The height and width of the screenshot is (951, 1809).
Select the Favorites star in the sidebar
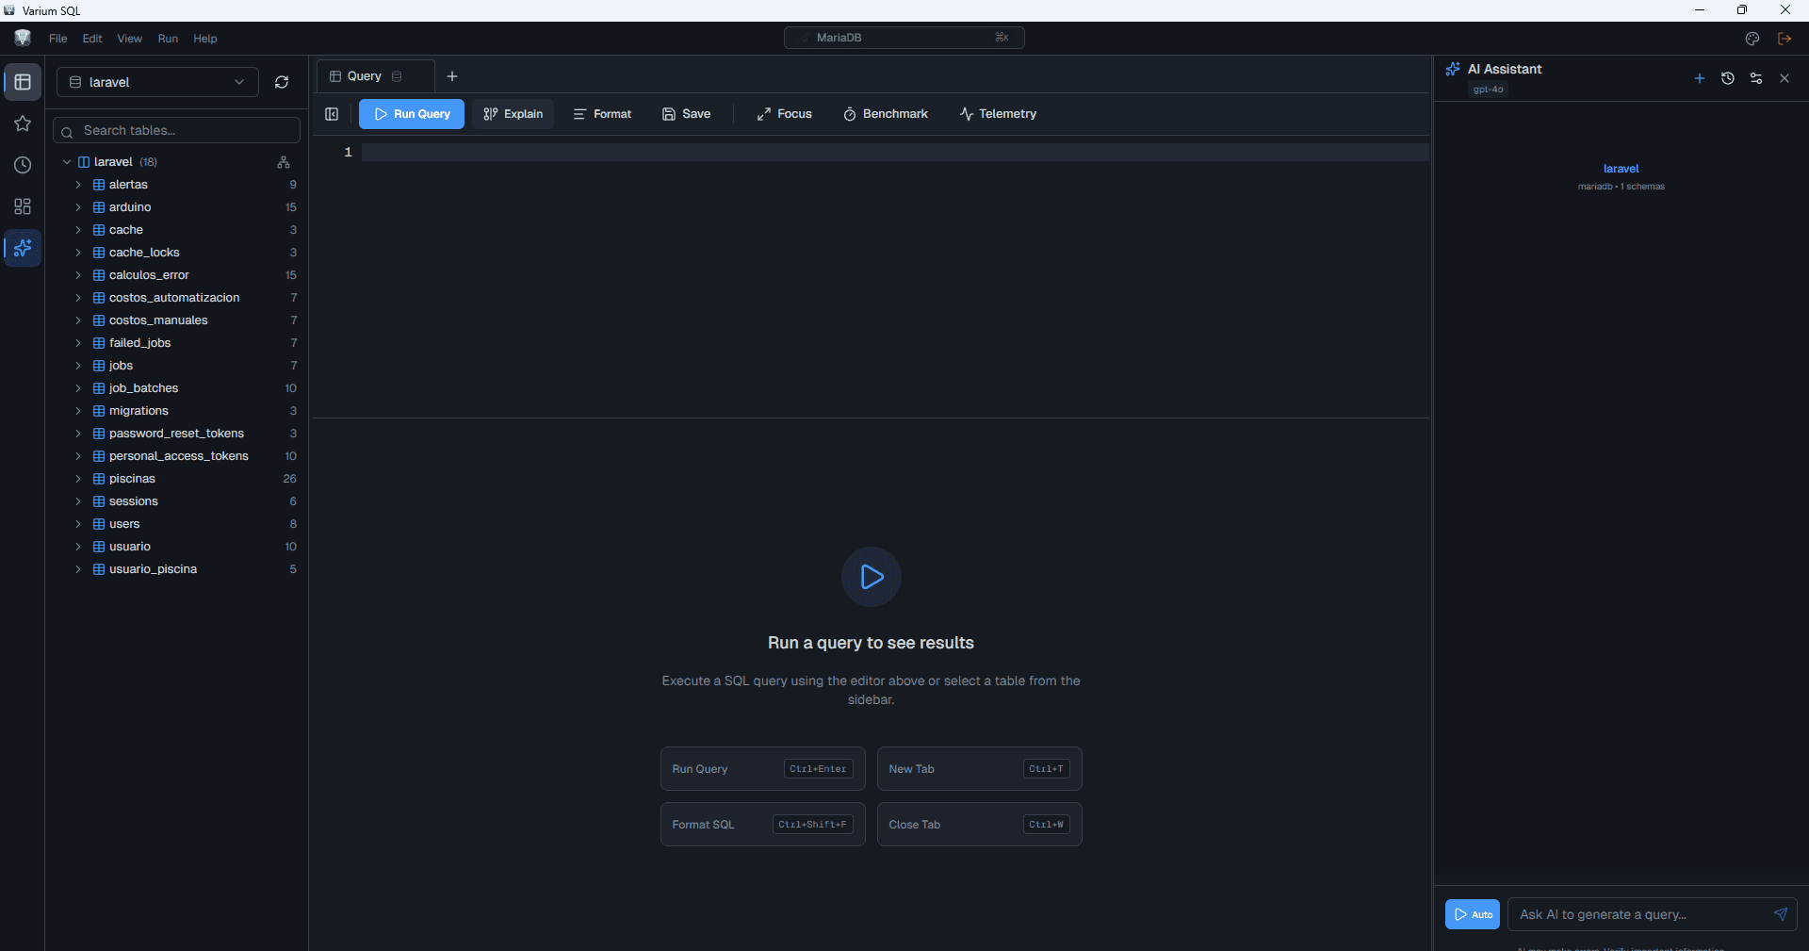22,123
